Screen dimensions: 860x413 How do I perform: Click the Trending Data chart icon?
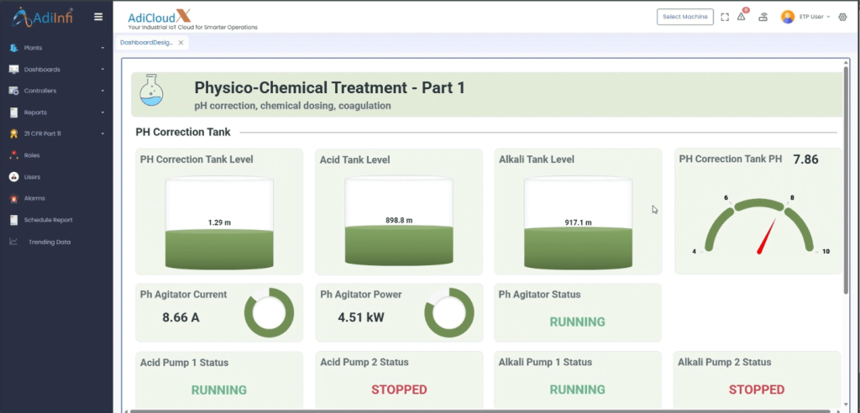pos(13,242)
